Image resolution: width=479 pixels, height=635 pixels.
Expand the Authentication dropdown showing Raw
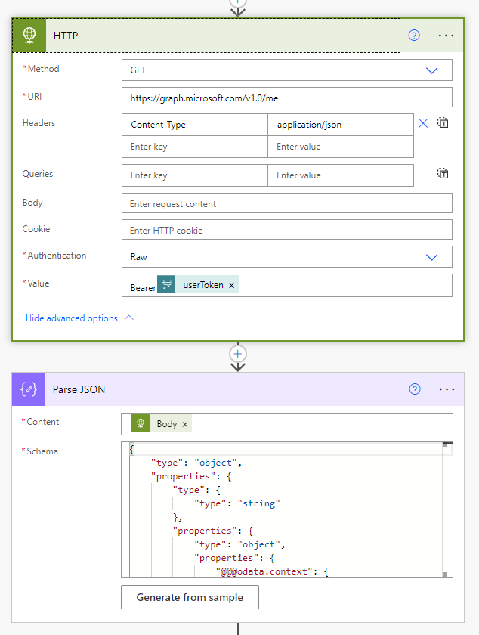click(431, 257)
